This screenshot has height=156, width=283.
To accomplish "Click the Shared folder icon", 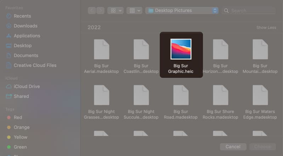I will (x=9, y=96).
